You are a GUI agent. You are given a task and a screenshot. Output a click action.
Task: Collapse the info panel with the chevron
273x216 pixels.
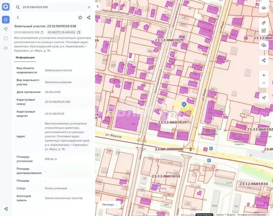point(97,6)
